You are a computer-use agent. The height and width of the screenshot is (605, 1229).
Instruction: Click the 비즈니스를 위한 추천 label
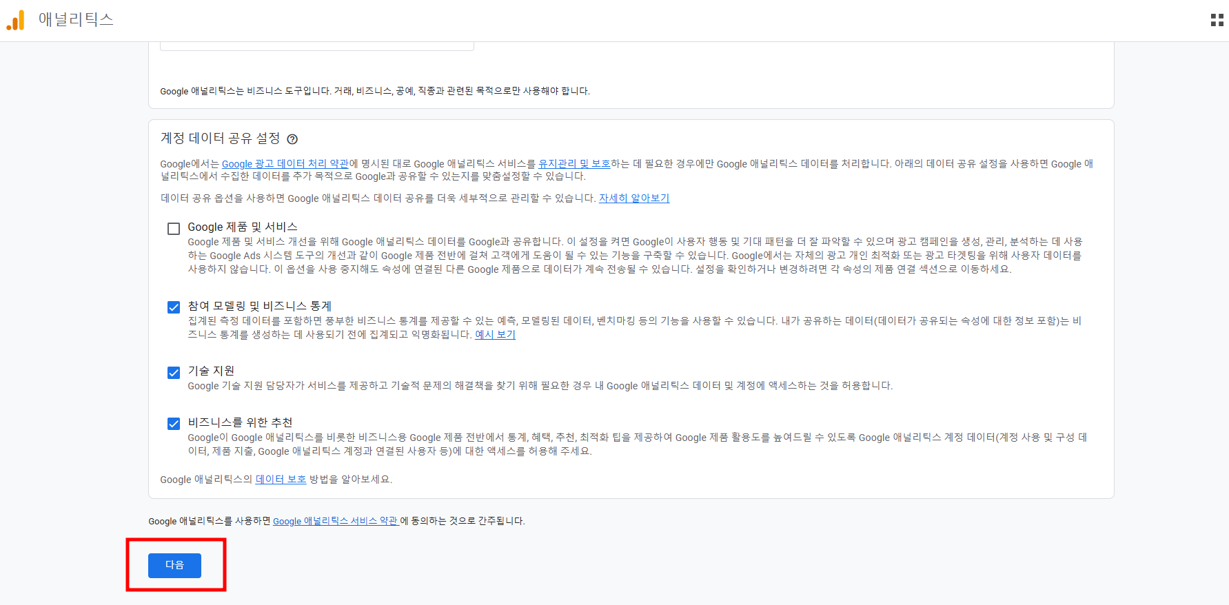tap(241, 422)
